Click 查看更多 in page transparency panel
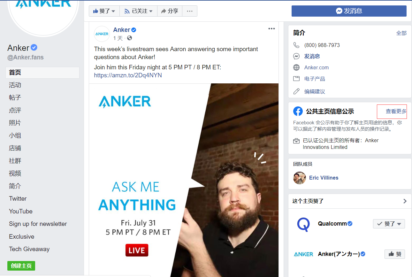Viewport: 412px width, 277px height. coord(396,112)
